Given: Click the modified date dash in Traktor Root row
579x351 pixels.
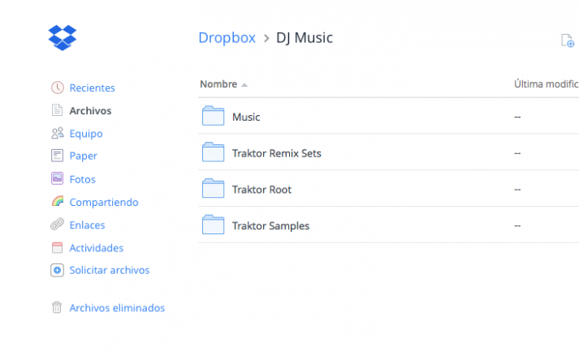Looking at the screenshot, I should (517, 190).
